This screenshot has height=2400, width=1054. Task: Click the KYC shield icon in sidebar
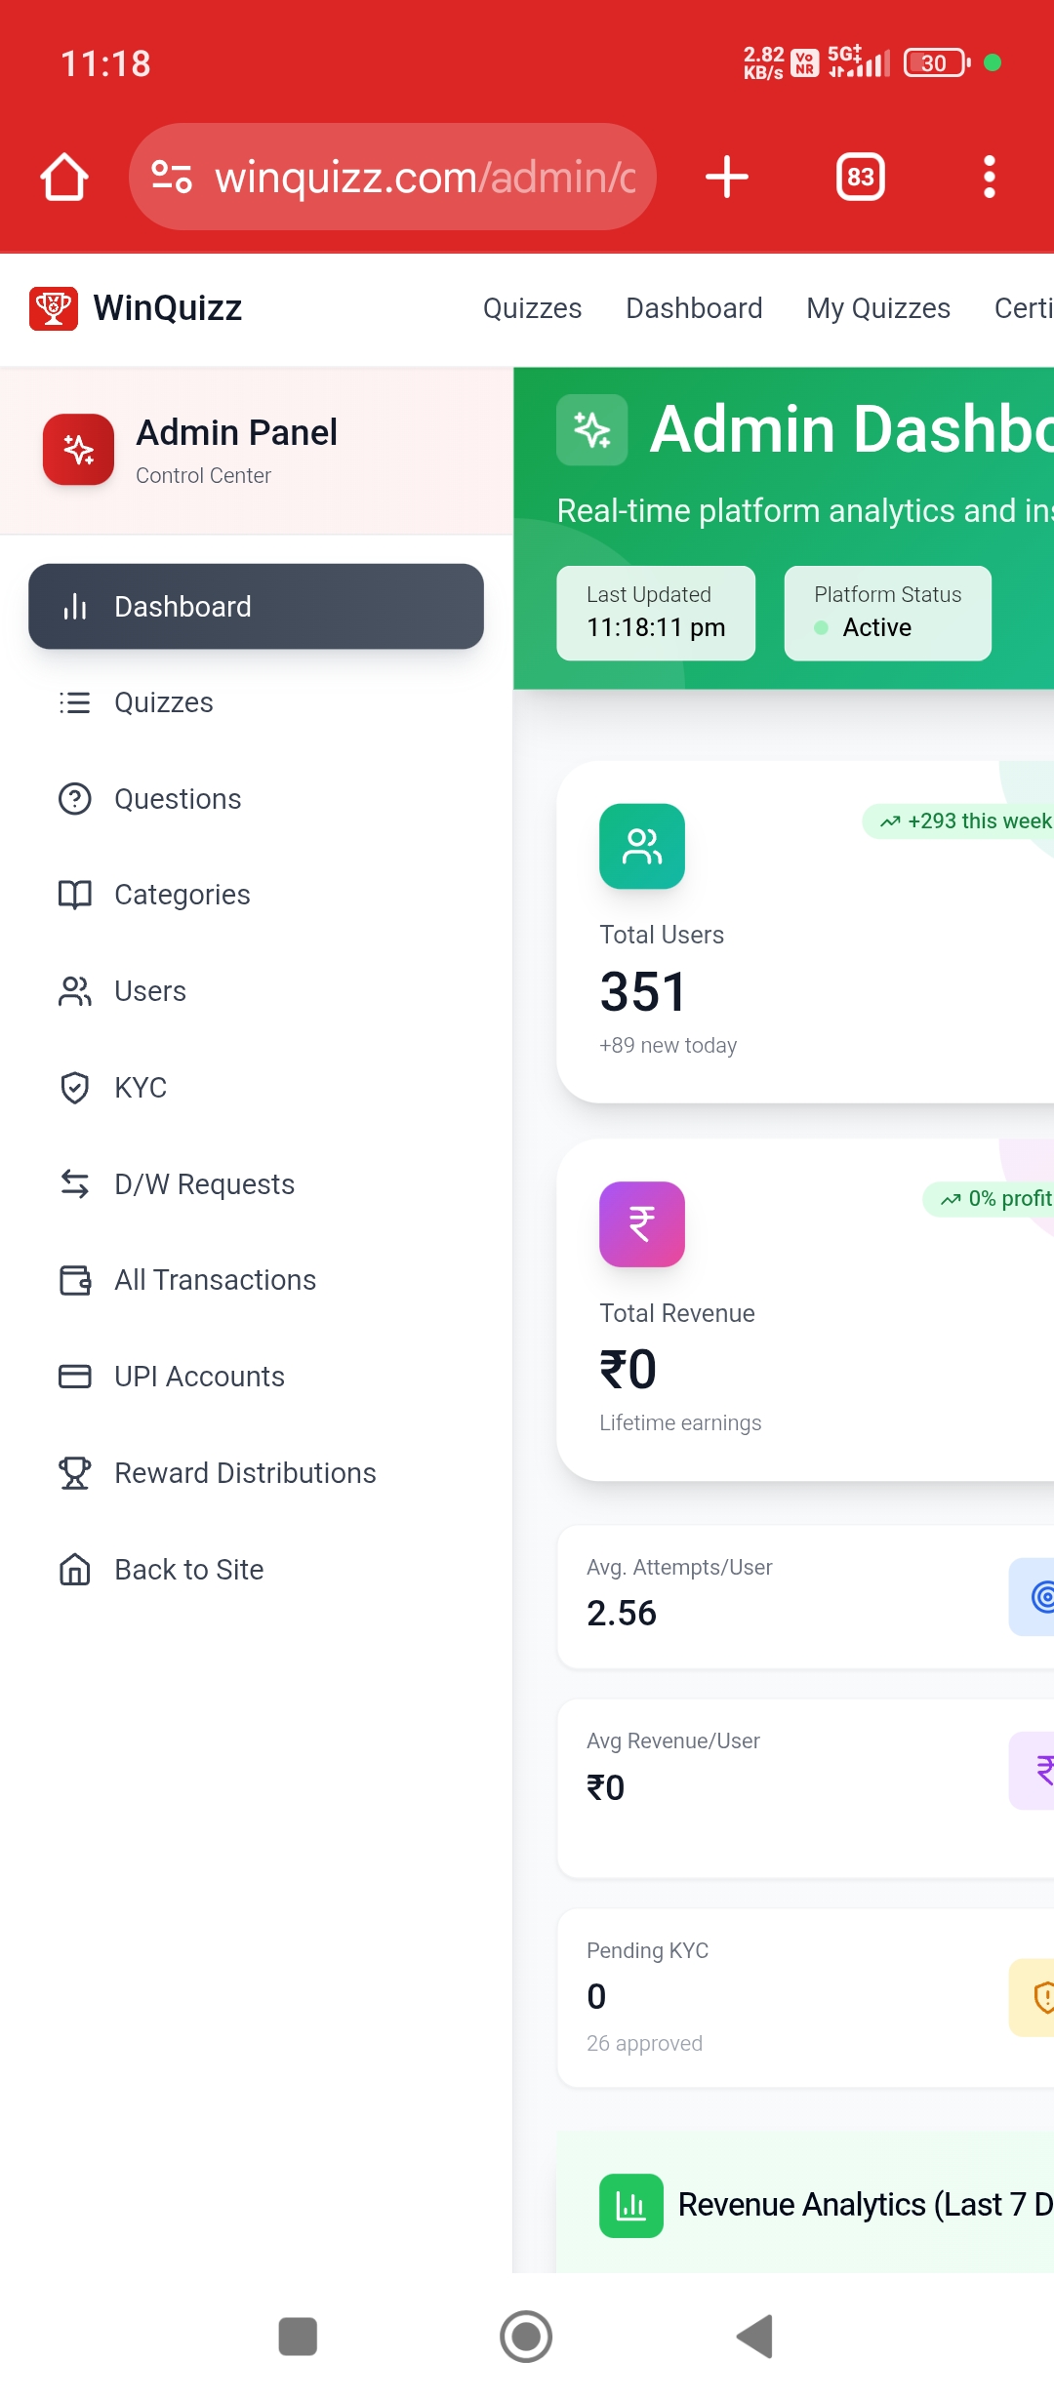[x=75, y=1088]
